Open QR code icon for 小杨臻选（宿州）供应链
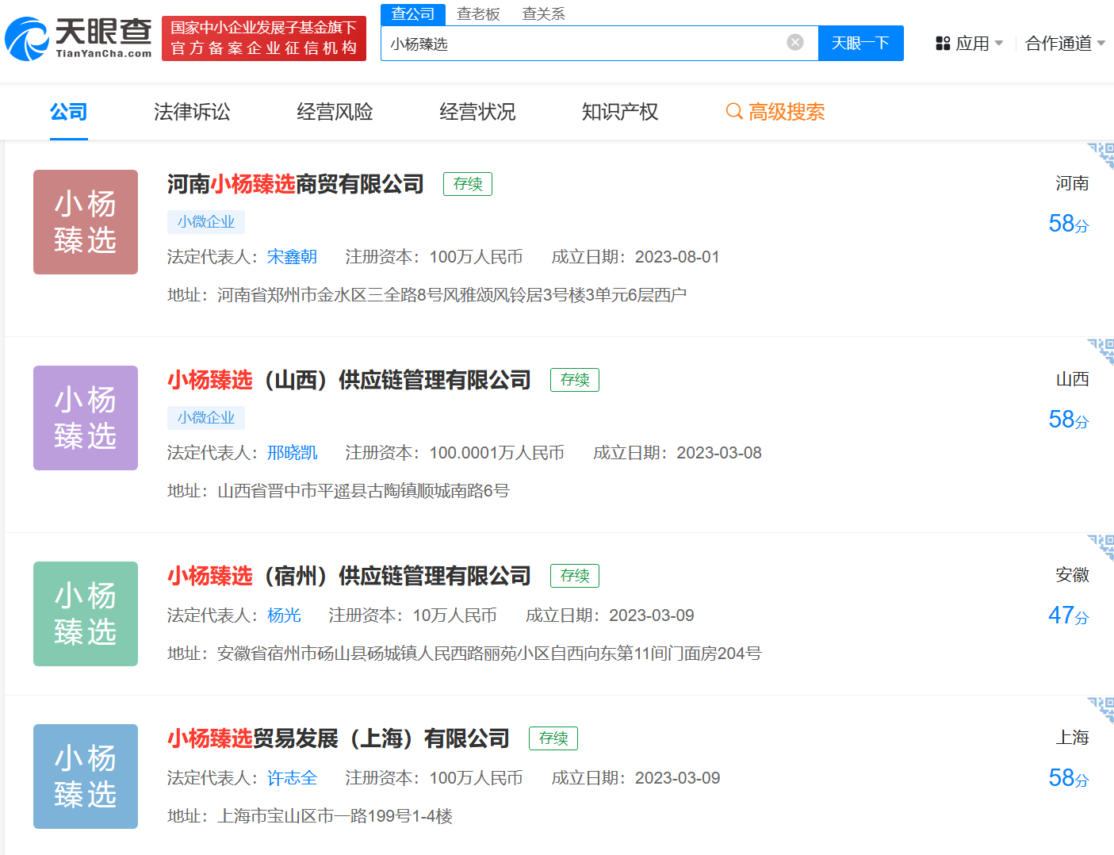The width and height of the screenshot is (1114, 855). (x=1101, y=546)
